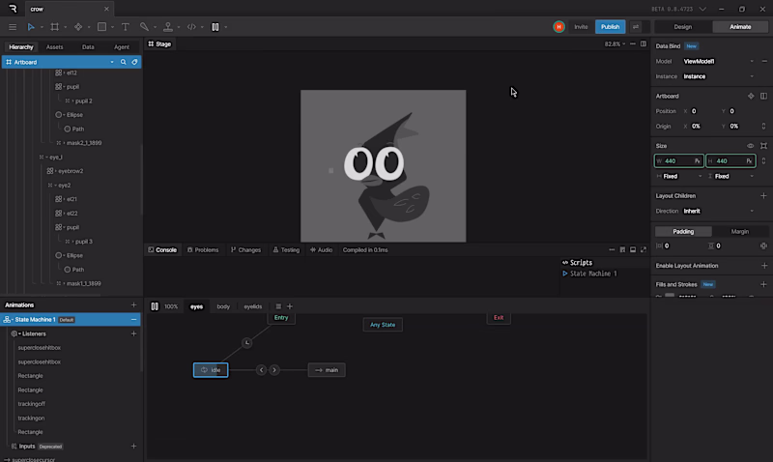
Task: Click the solo target icon in Artboard header
Action: coord(134,62)
